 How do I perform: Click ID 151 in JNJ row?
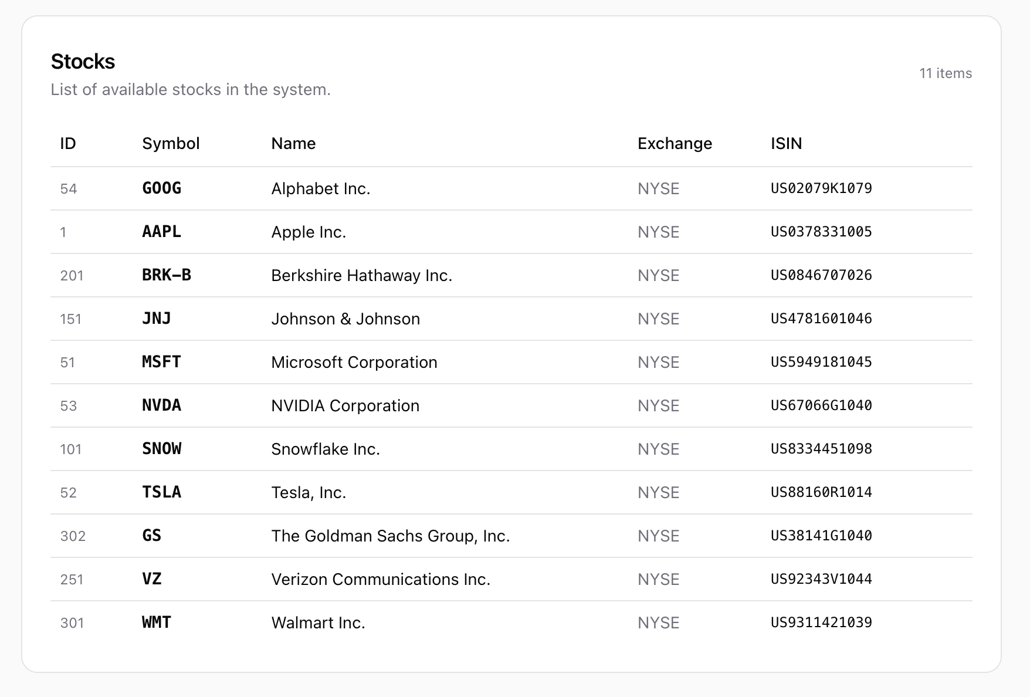pos(70,319)
